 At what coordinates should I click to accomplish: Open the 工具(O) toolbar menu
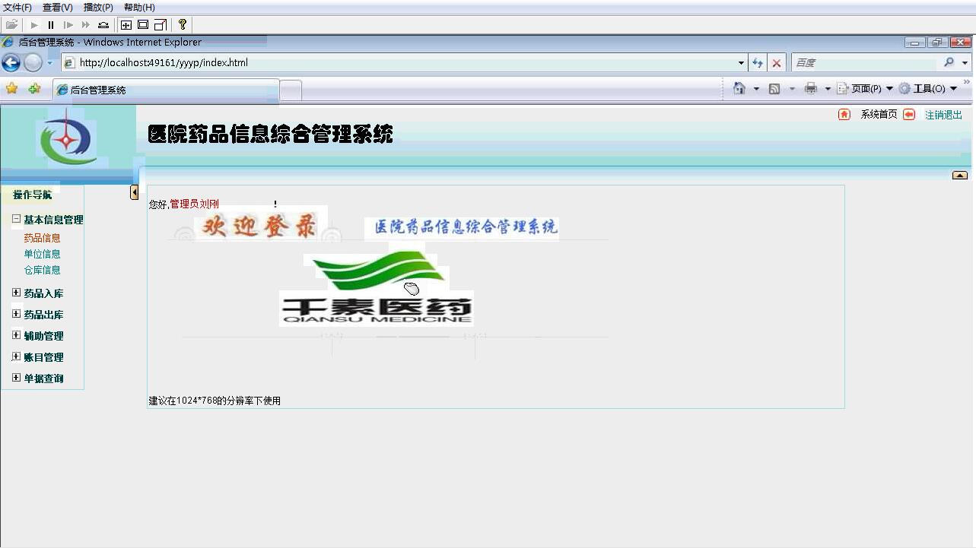pos(928,89)
